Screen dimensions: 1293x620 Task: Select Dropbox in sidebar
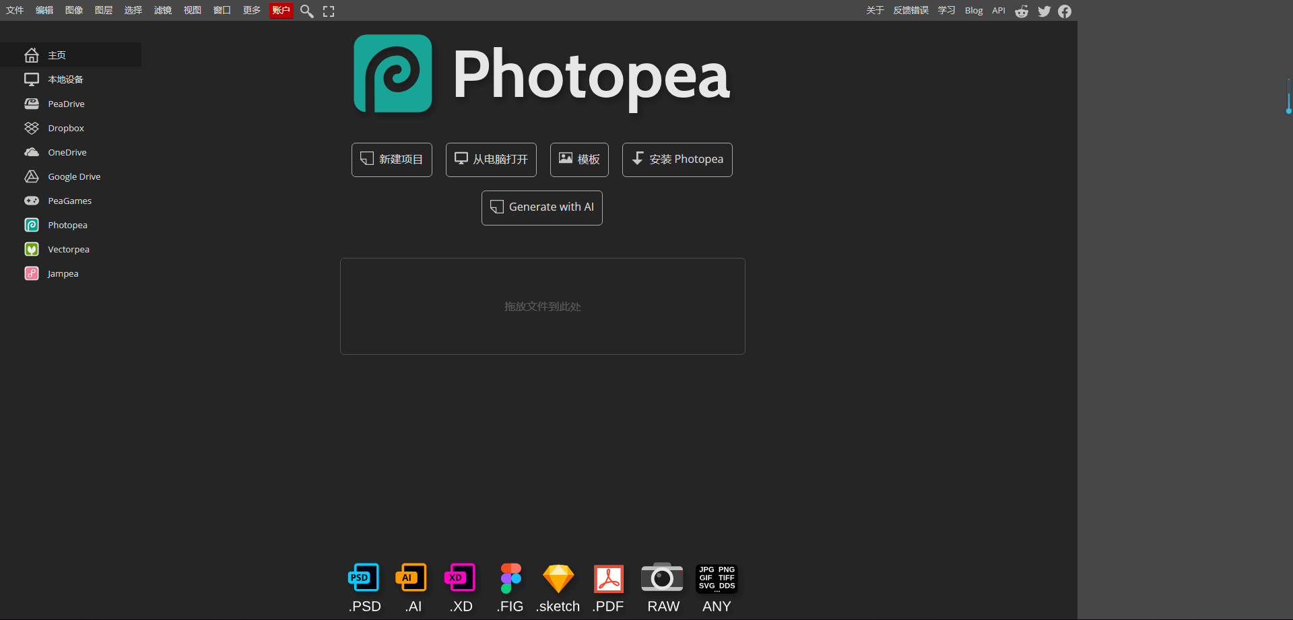coord(66,128)
